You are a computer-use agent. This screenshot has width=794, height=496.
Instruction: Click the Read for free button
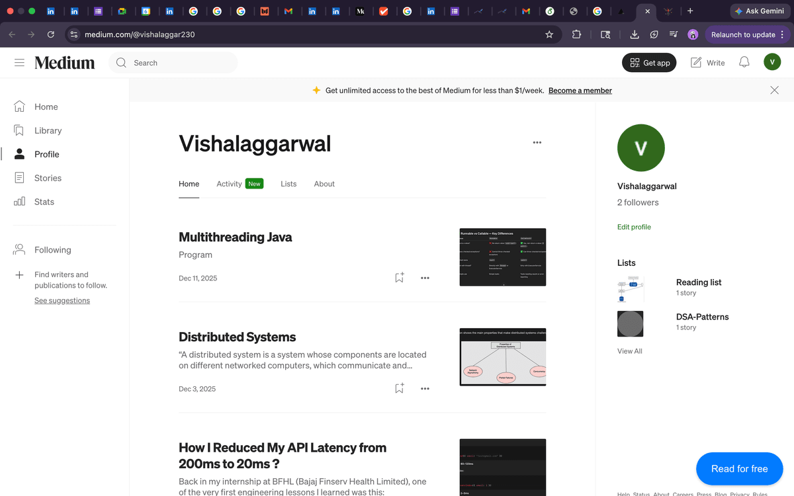pyautogui.click(x=739, y=469)
